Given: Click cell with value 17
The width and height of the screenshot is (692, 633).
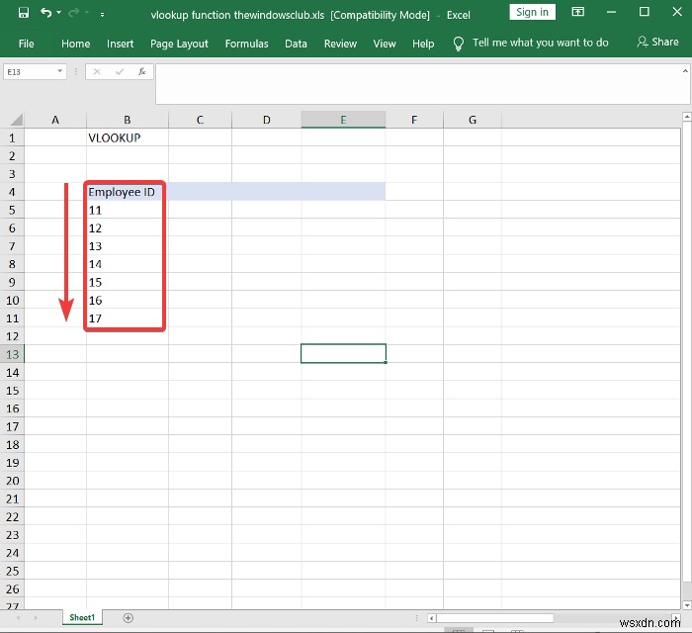Looking at the screenshot, I should click(128, 318).
